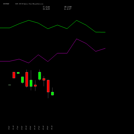Select the small red candlestick for 28 Jul
This screenshot has height=134, width=134.
pos(44,79)
